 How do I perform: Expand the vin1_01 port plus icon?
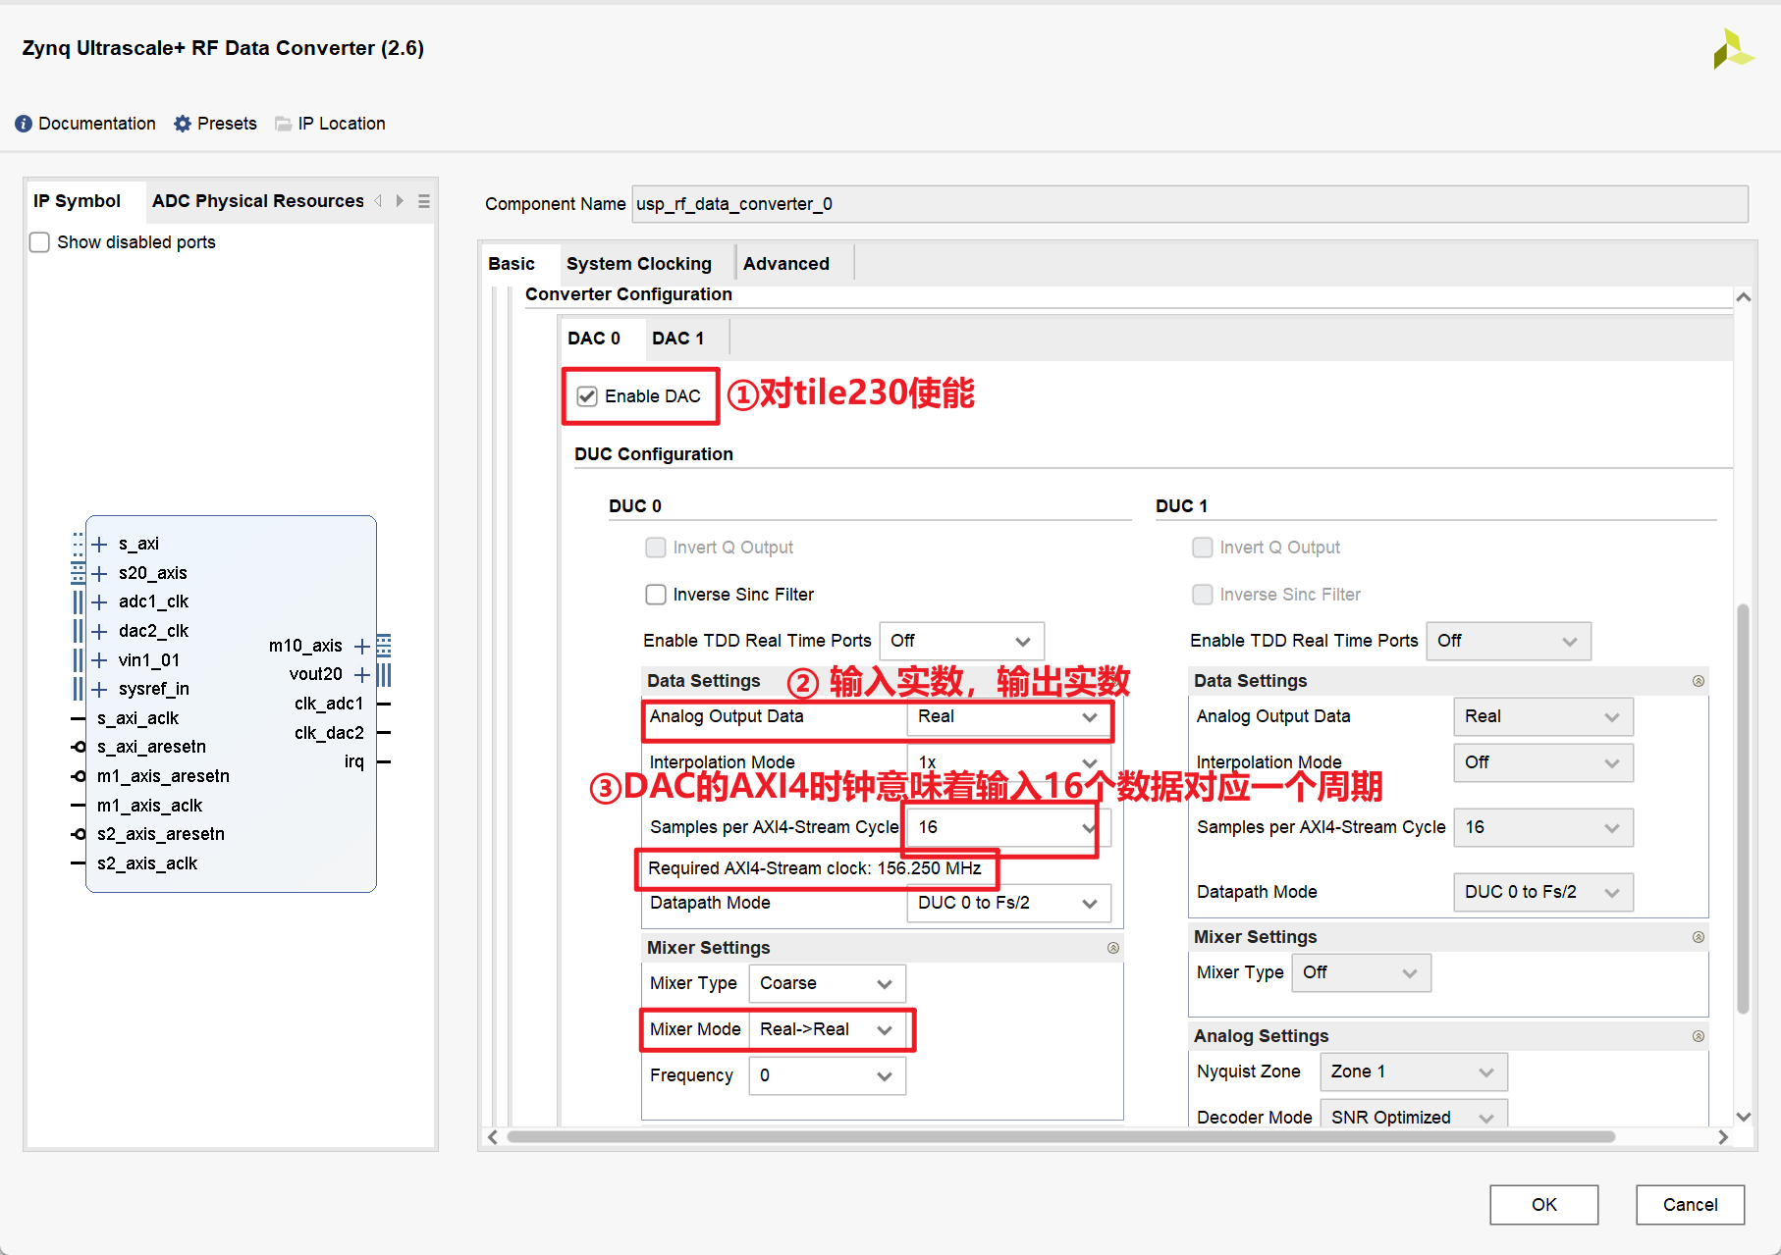click(x=99, y=660)
